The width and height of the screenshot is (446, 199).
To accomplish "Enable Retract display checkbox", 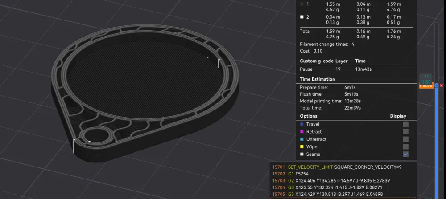I will [405, 132].
